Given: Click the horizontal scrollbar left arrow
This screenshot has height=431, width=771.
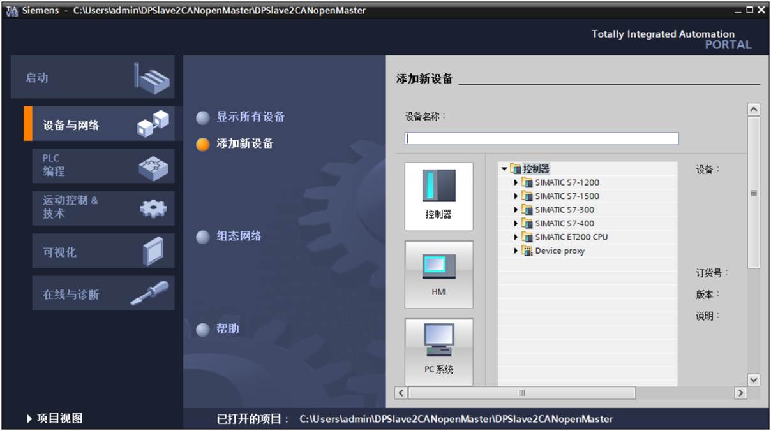Looking at the screenshot, I should pos(401,393).
